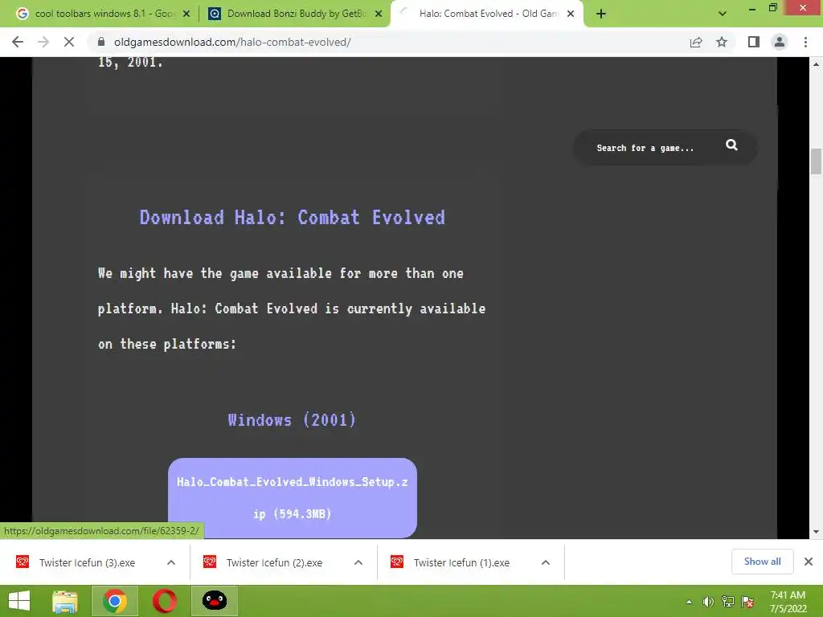Download Halo_Combat_Evolved_Windows_Setup.zip
823x617 pixels.
(293, 497)
